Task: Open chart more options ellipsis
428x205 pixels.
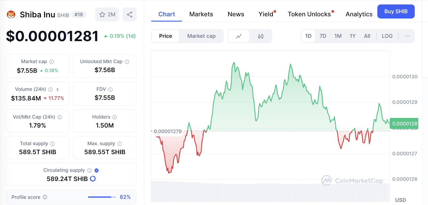Action: pos(407,36)
